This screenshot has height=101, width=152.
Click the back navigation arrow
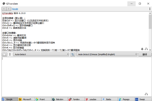[4, 9]
